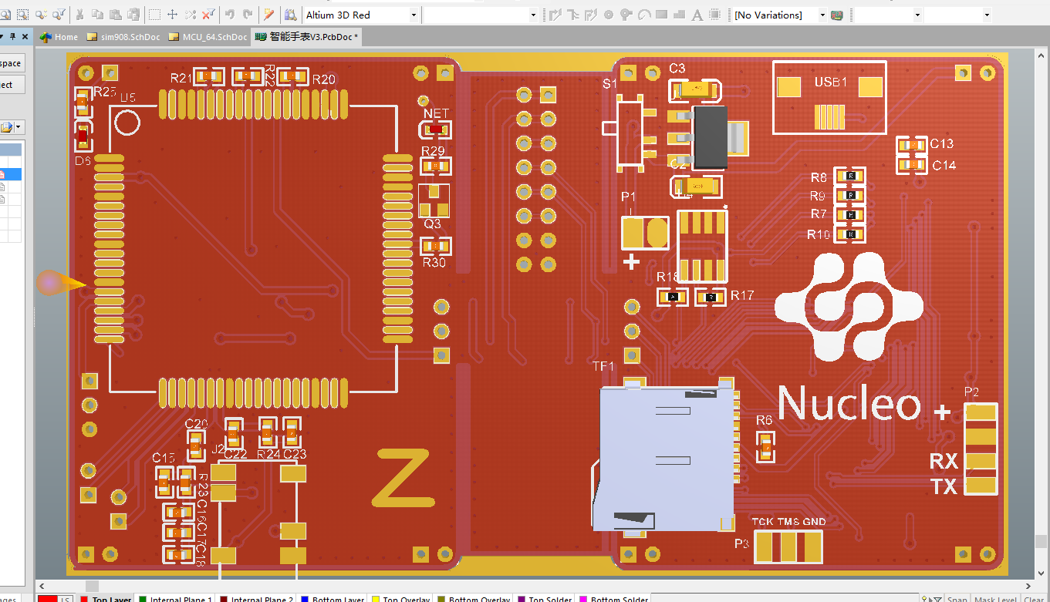The width and height of the screenshot is (1050, 602).
Task: Click the Cut scissors icon
Action: pos(79,15)
